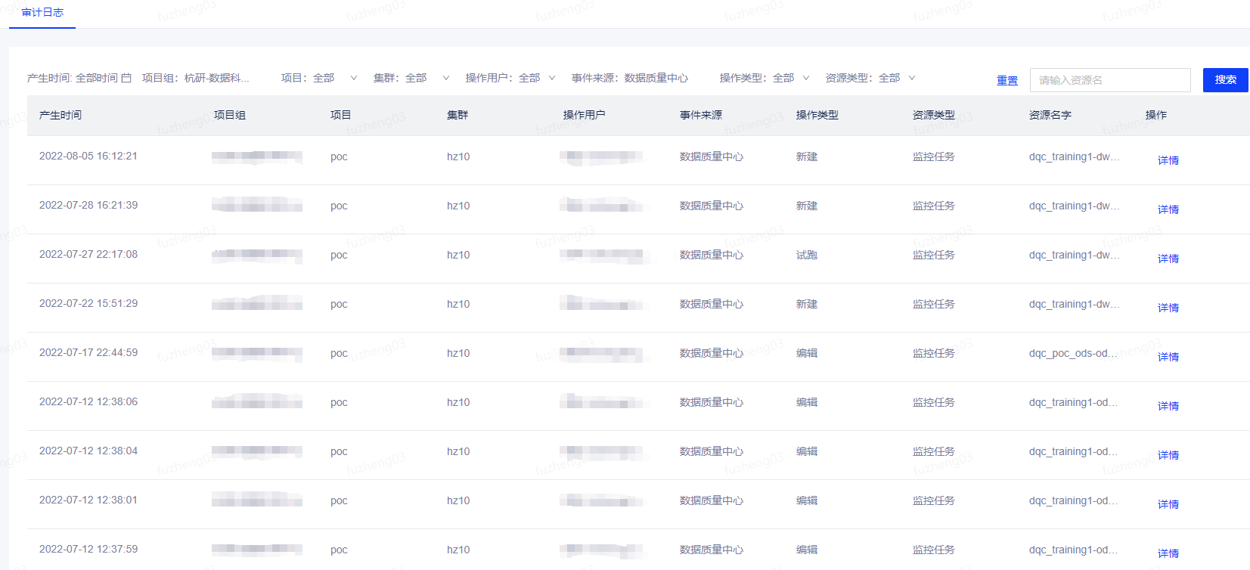Image resolution: width=1250 pixels, height=570 pixels.
Task: Click the 事件来源 数据质量中心 filter
Action: coord(630,78)
